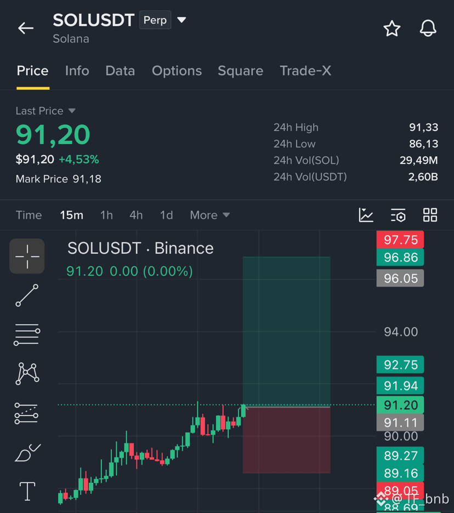Viewport: 454px width, 513px height.
Task: Click the 96.05 gray price label
Action: 400,278
